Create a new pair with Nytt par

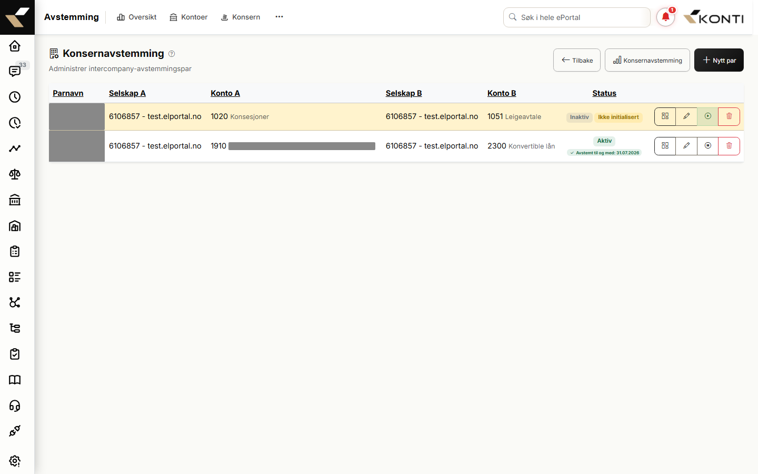719,60
